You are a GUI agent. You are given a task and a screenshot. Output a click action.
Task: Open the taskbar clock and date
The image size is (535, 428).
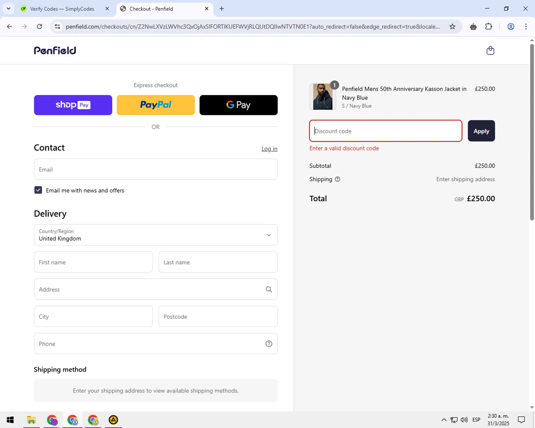click(498, 420)
